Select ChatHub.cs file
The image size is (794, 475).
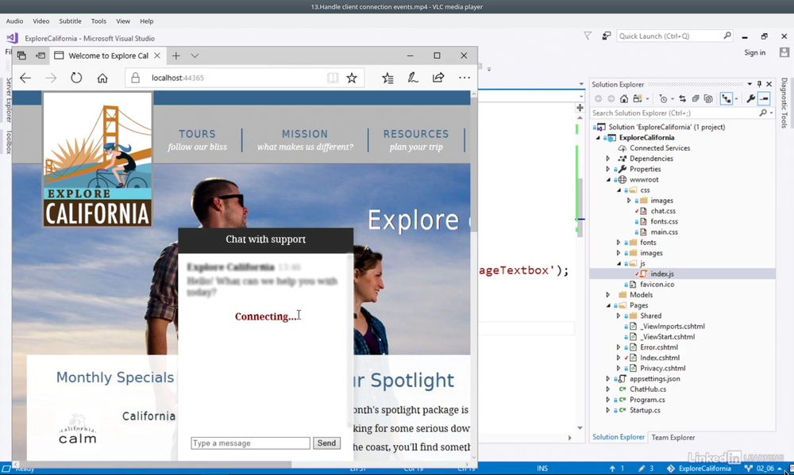(648, 389)
